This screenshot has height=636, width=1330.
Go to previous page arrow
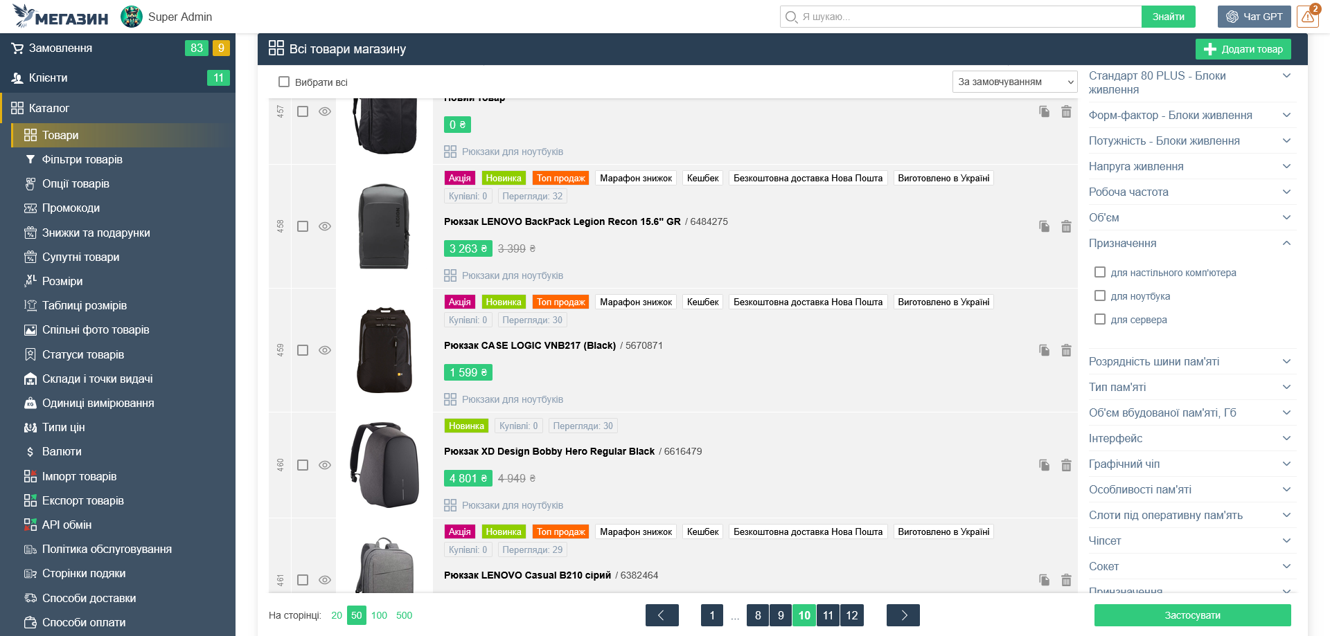[662, 615]
